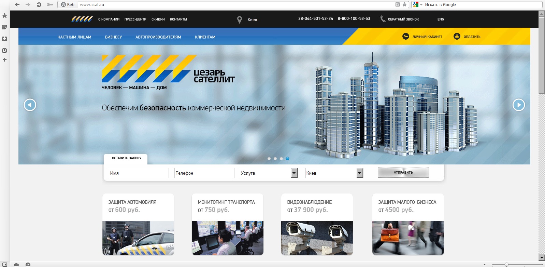Open ЧАСТНЫМ ЛИЦАМ section

74,37
